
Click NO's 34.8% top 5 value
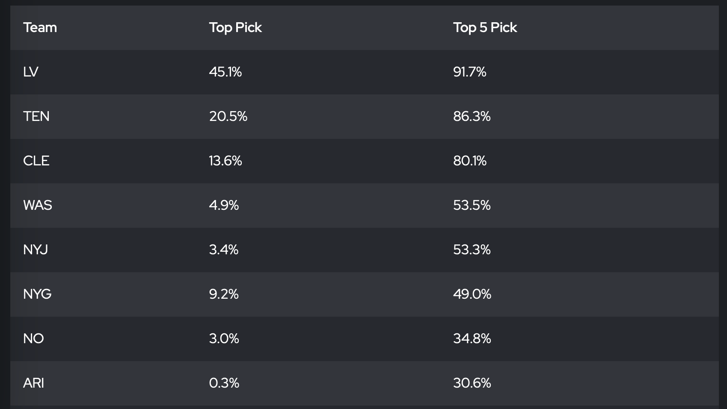coord(472,338)
